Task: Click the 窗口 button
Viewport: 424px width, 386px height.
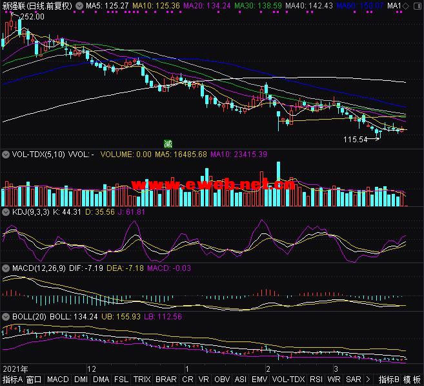Action: coord(34,380)
